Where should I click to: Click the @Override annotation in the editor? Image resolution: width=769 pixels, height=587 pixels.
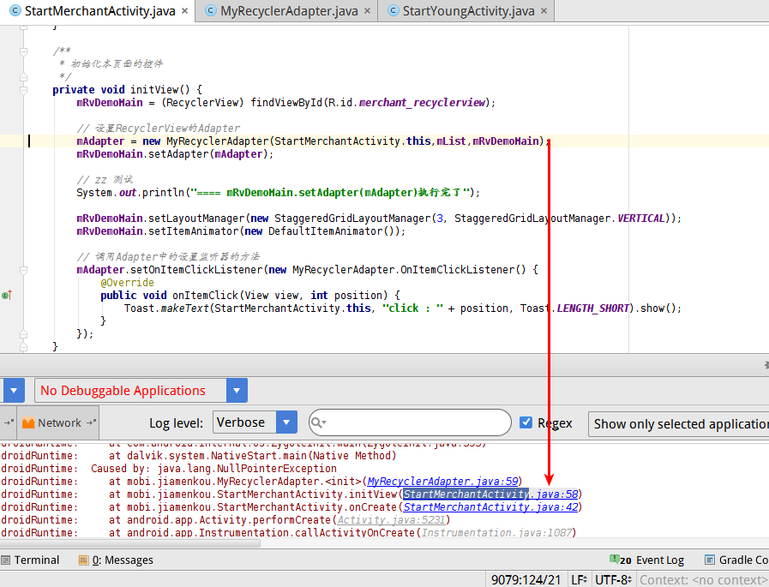(127, 283)
